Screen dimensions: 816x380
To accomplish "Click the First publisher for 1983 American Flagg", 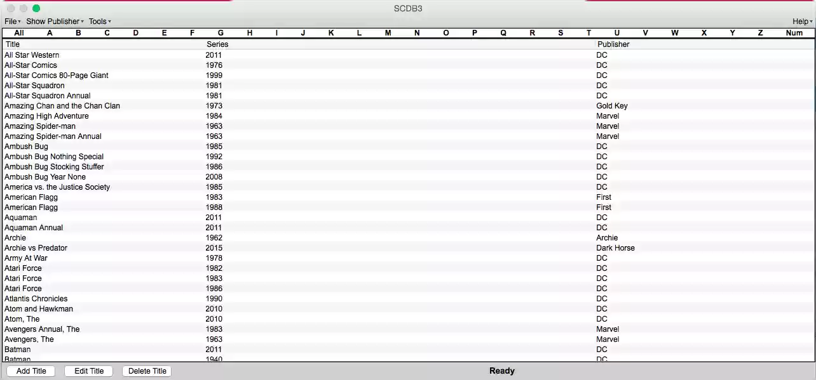I will coord(604,197).
